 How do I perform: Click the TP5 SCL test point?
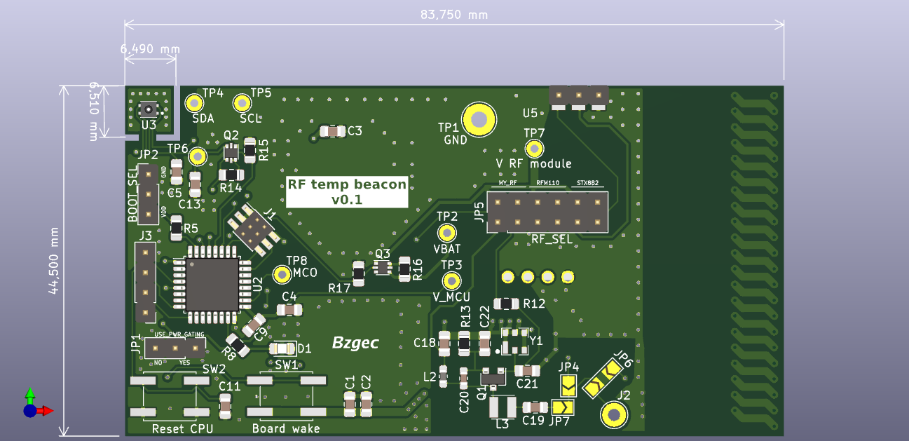tap(242, 103)
